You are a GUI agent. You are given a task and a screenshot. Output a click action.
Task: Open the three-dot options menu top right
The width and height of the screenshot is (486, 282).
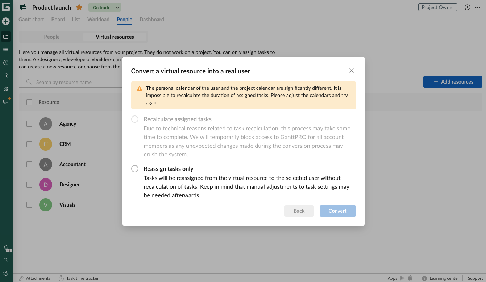pyautogui.click(x=478, y=7)
